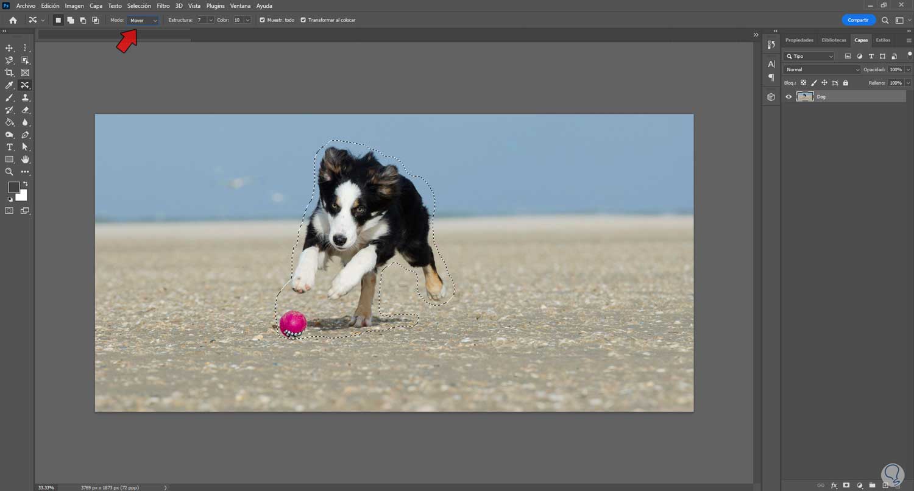Select the Horizontal Type tool
The width and height of the screenshot is (914, 491).
(9, 147)
